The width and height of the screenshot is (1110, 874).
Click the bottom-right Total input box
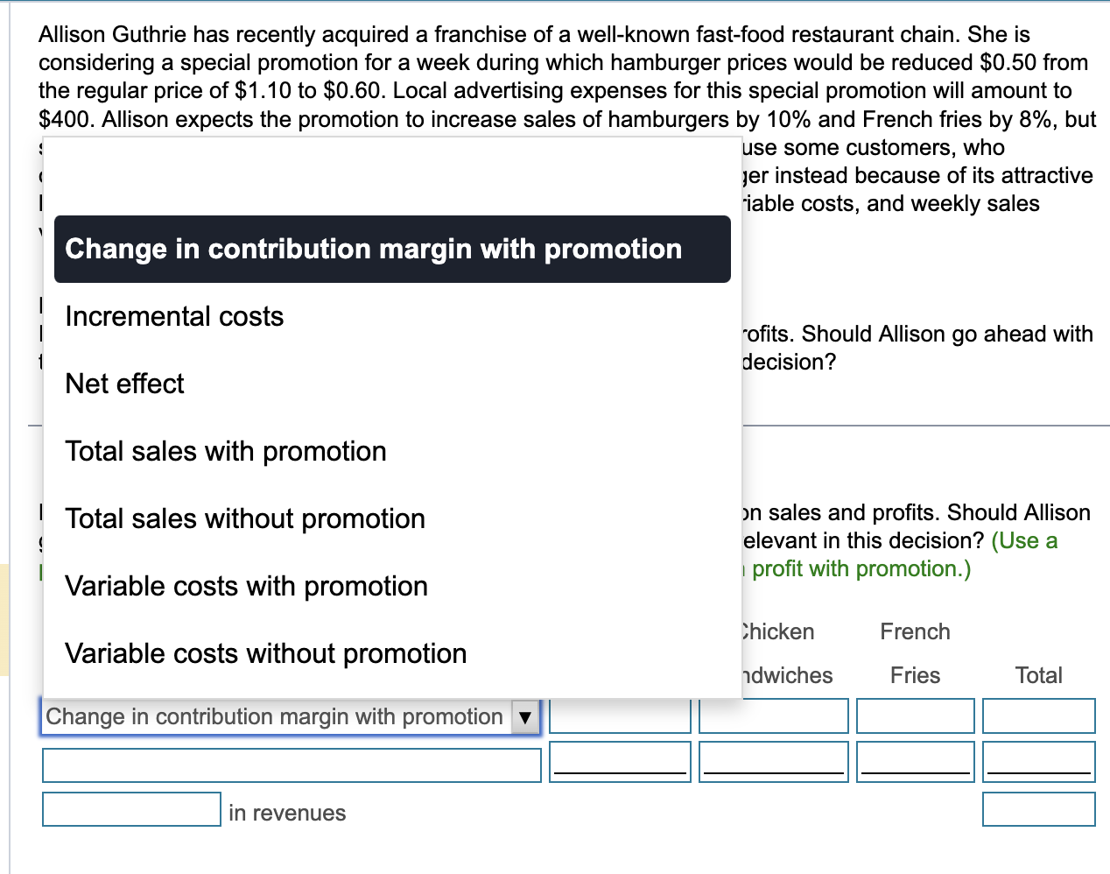pyautogui.click(x=1039, y=808)
